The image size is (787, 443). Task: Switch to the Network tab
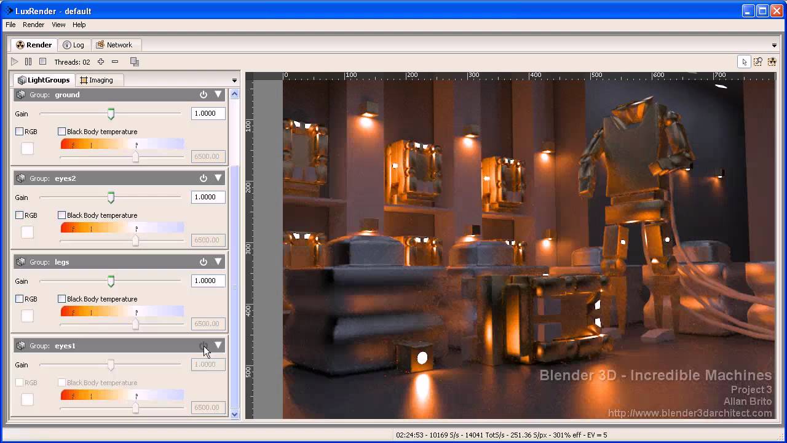click(115, 45)
